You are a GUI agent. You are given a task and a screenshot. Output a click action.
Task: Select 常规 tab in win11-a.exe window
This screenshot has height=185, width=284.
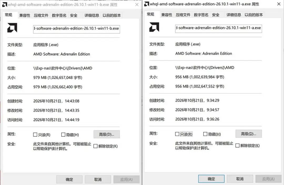point(150,14)
